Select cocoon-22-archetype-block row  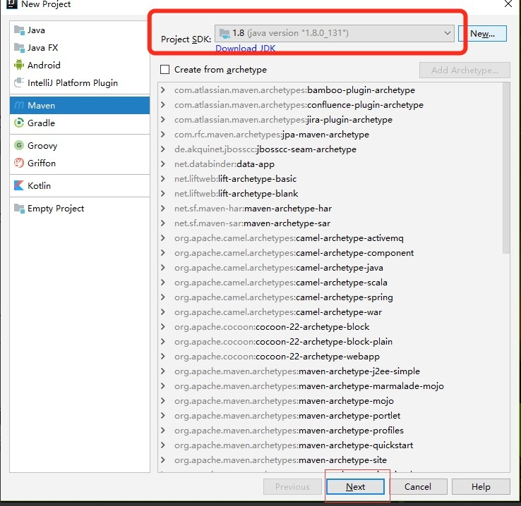330,326
